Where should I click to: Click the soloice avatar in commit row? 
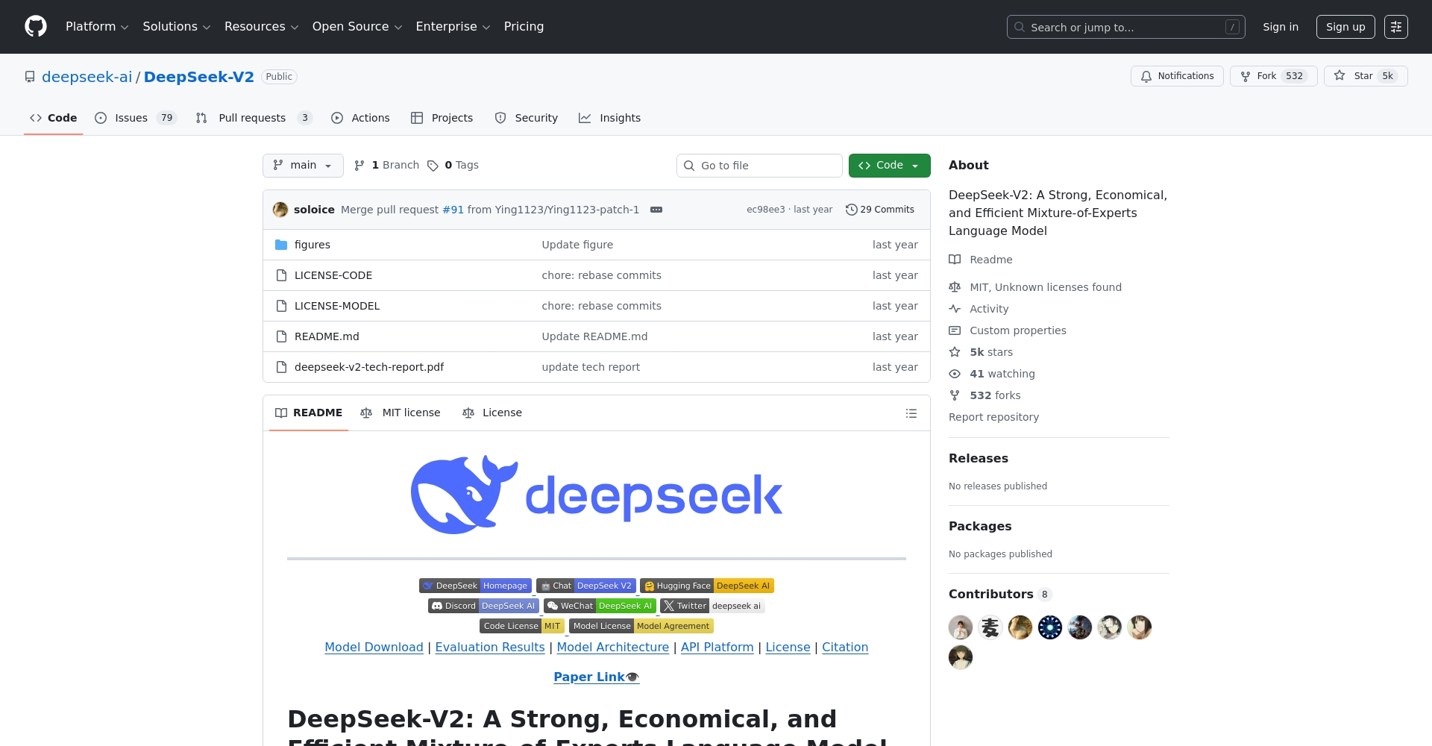click(280, 210)
